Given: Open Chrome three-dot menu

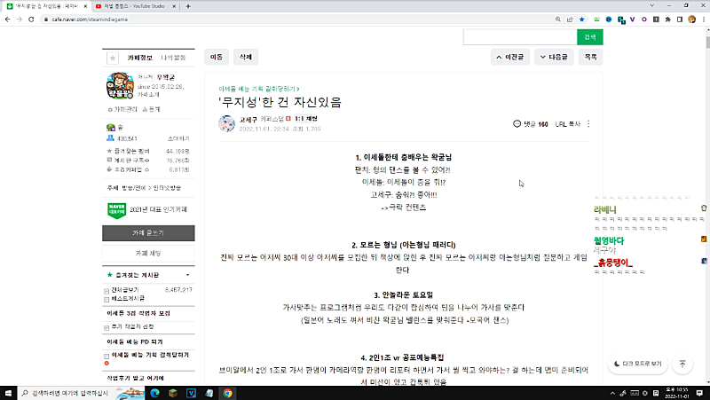Looking at the screenshot, I should 704,20.
